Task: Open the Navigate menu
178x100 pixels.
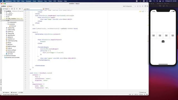Action: point(28,1)
